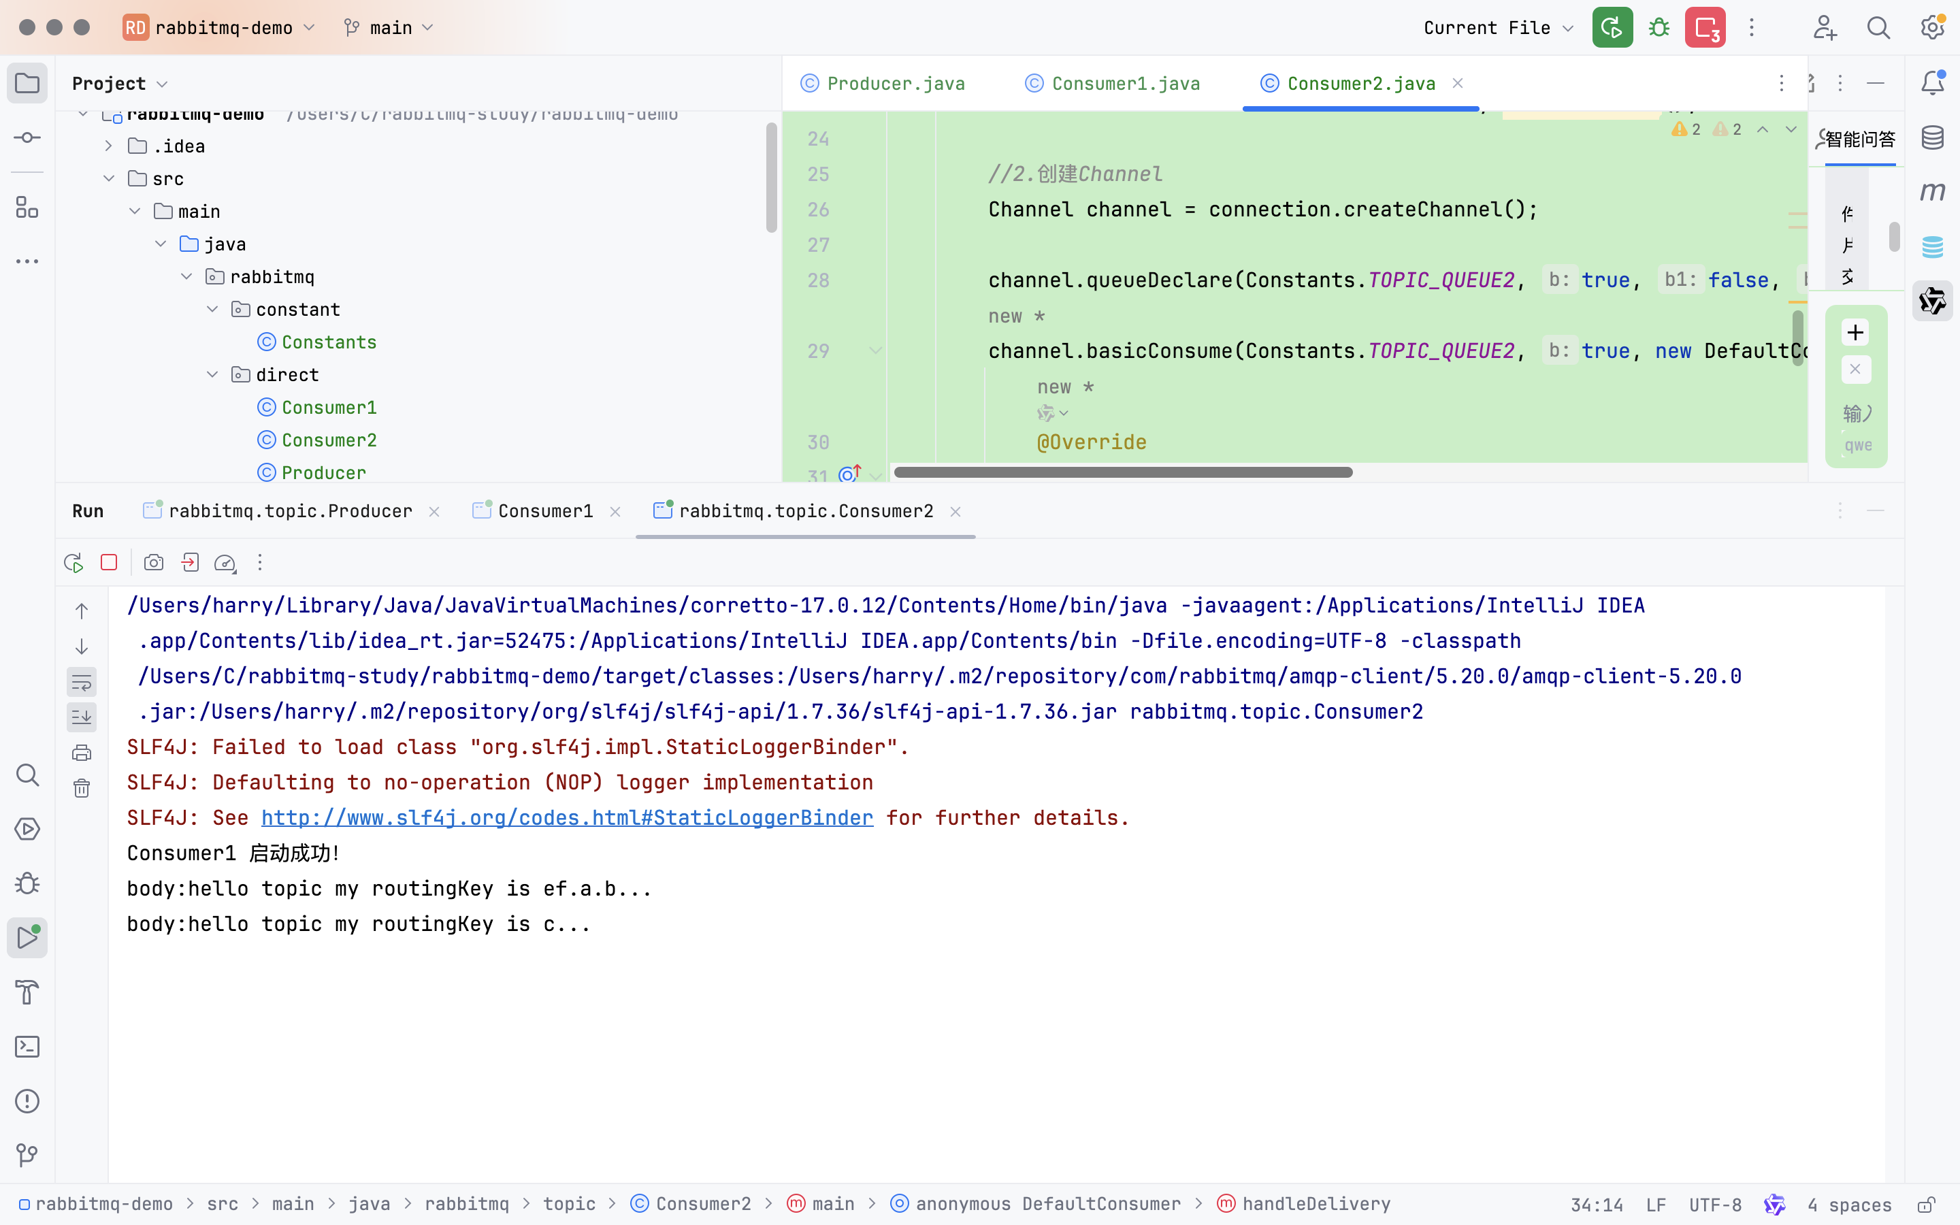Click the editor horizontal scrollbar

1122,472
